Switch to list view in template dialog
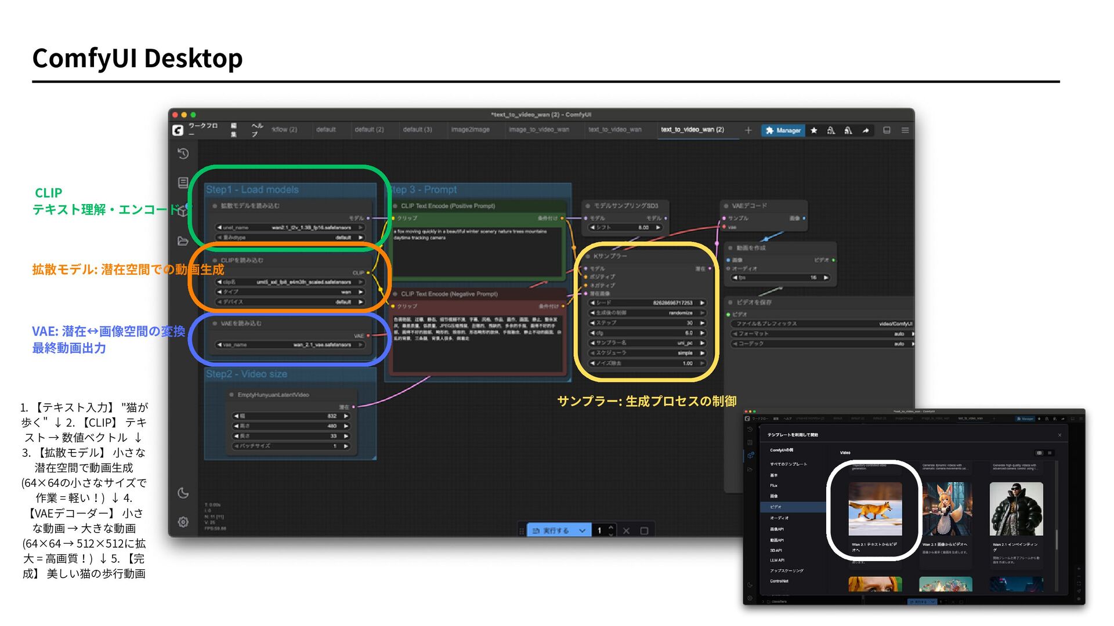Image resolution: width=1114 pixels, height=626 pixels. 1050,453
